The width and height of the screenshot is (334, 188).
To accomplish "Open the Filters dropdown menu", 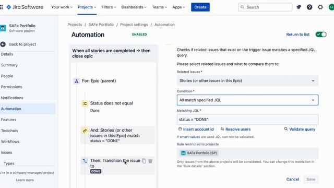I will tap(109, 7).
